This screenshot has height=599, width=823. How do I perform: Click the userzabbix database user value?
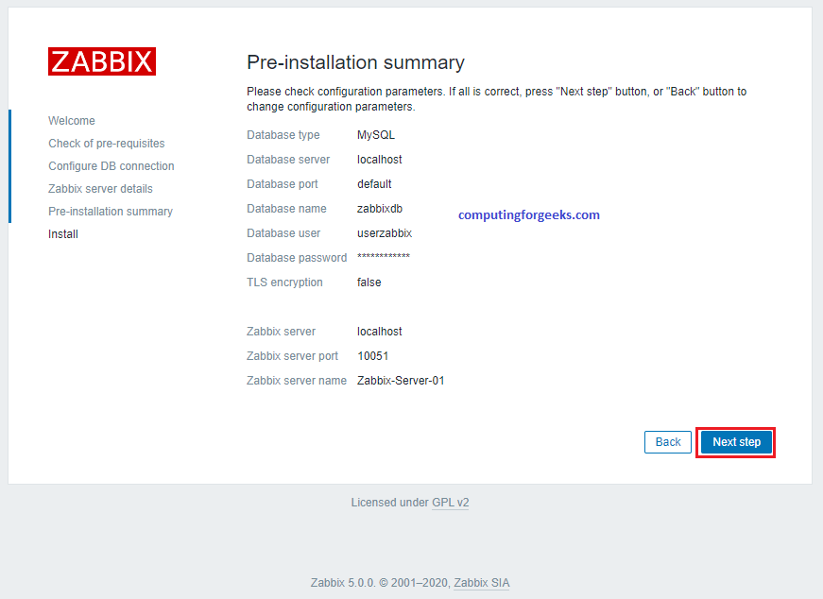point(385,233)
